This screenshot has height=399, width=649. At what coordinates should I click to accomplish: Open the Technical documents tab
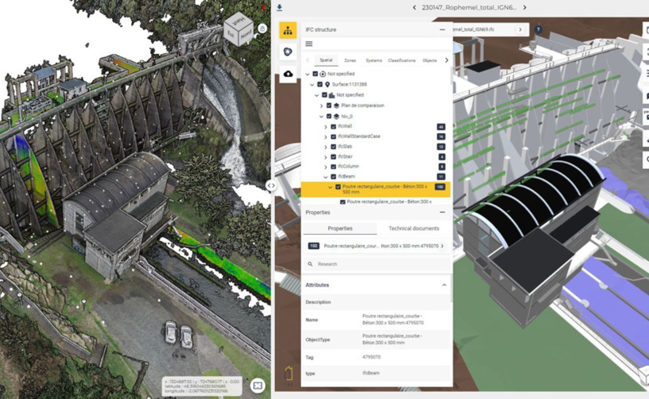pyautogui.click(x=413, y=228)
